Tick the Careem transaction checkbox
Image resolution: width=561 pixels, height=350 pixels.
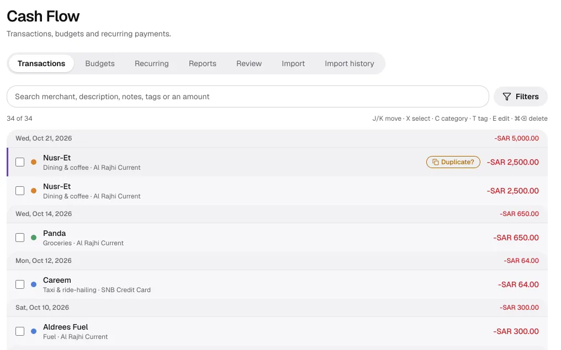point(20,284)
